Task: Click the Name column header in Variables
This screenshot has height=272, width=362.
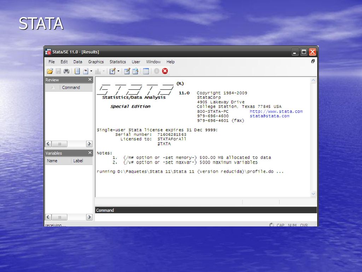Action: click(58, 161)
